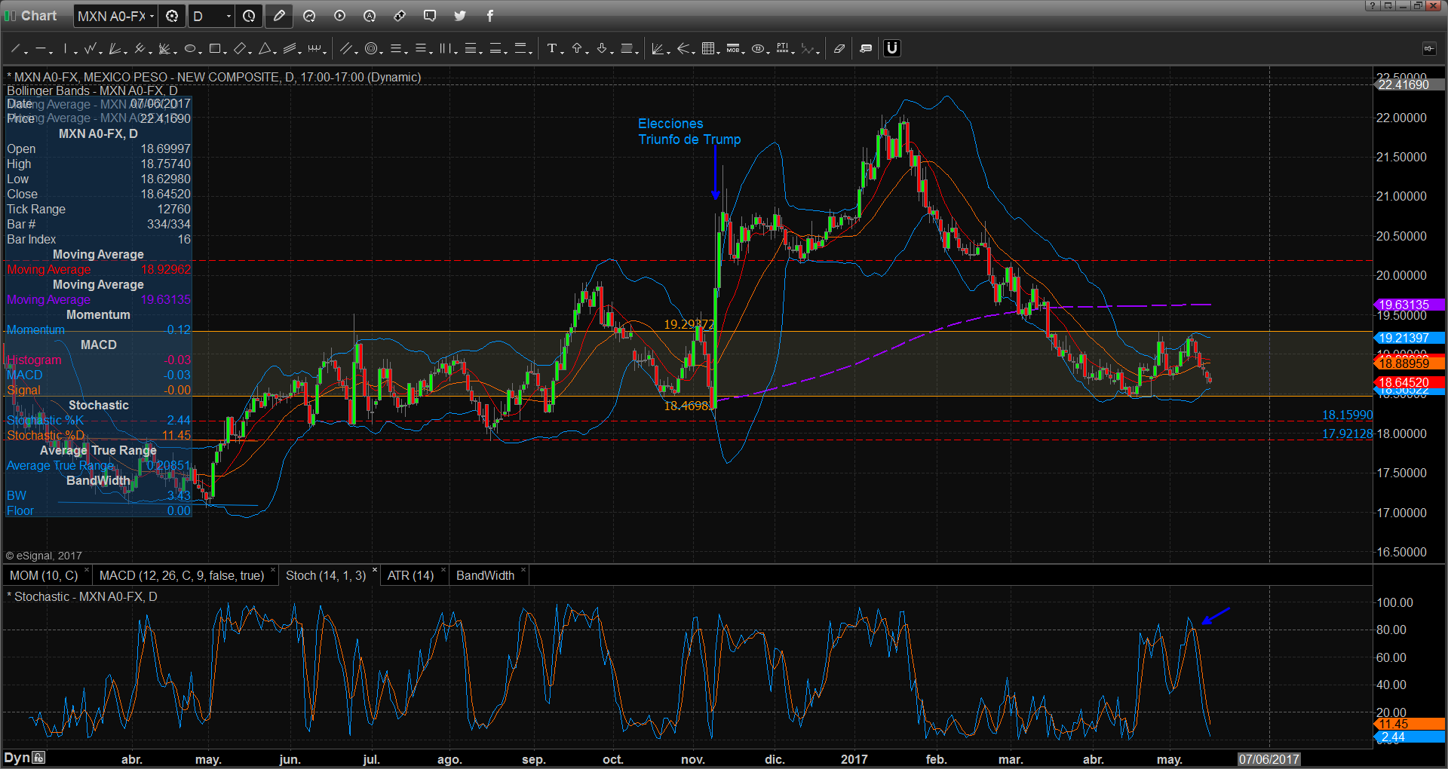Open the time template clock icon
This screenshot has height=769, width=1448.
(249, 16)
